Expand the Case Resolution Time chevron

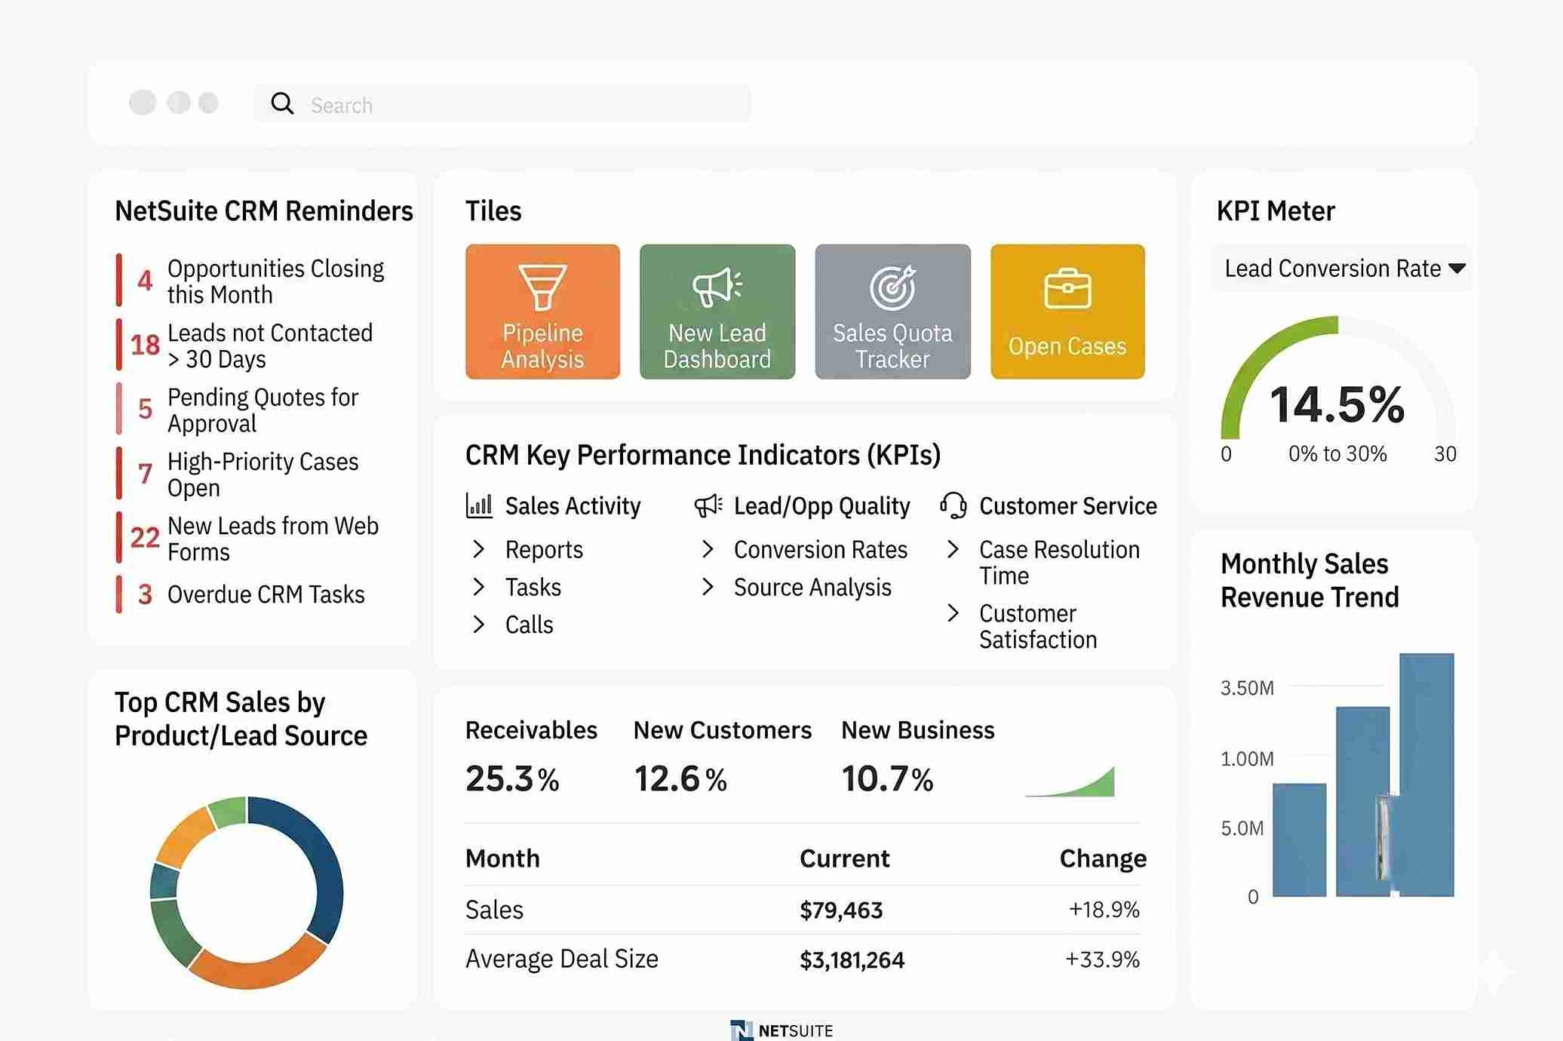point(953,549)
